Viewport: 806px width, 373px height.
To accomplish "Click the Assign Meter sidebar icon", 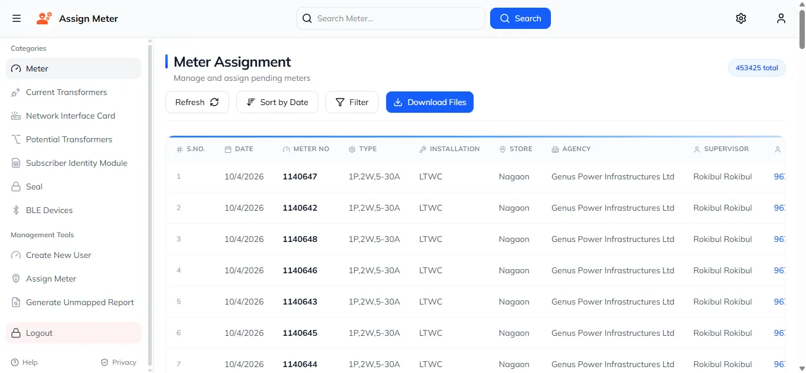I will (x=16, y=279).
